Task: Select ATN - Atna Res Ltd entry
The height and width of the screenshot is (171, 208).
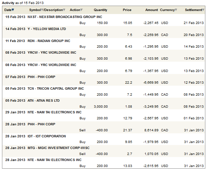Action: pyautogui.click(x=44, y=101)
